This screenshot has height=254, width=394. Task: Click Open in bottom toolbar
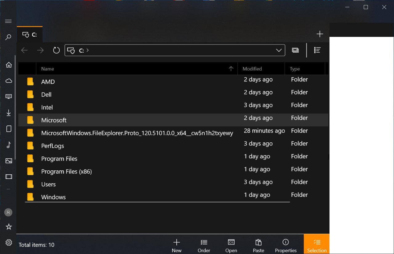click(x=231, y=245)
